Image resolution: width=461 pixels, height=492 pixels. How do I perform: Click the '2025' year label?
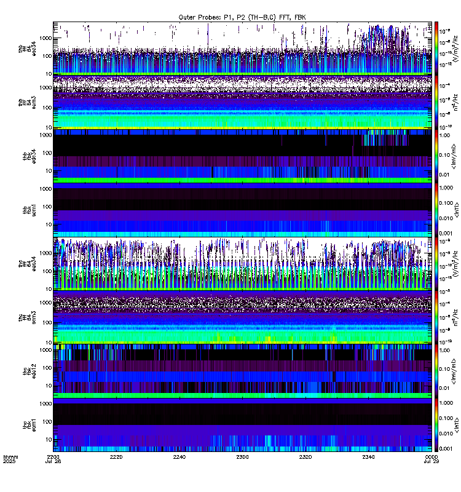(9, 462)
